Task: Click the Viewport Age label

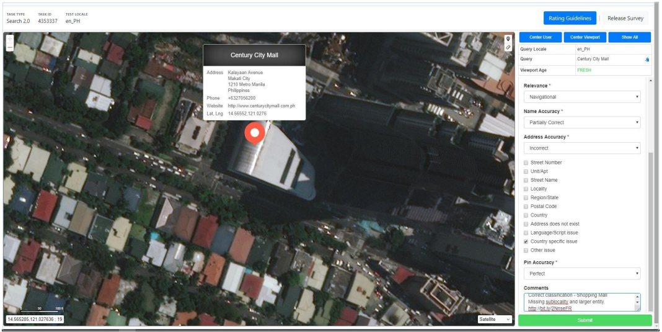Action: [x=532, y=70]
